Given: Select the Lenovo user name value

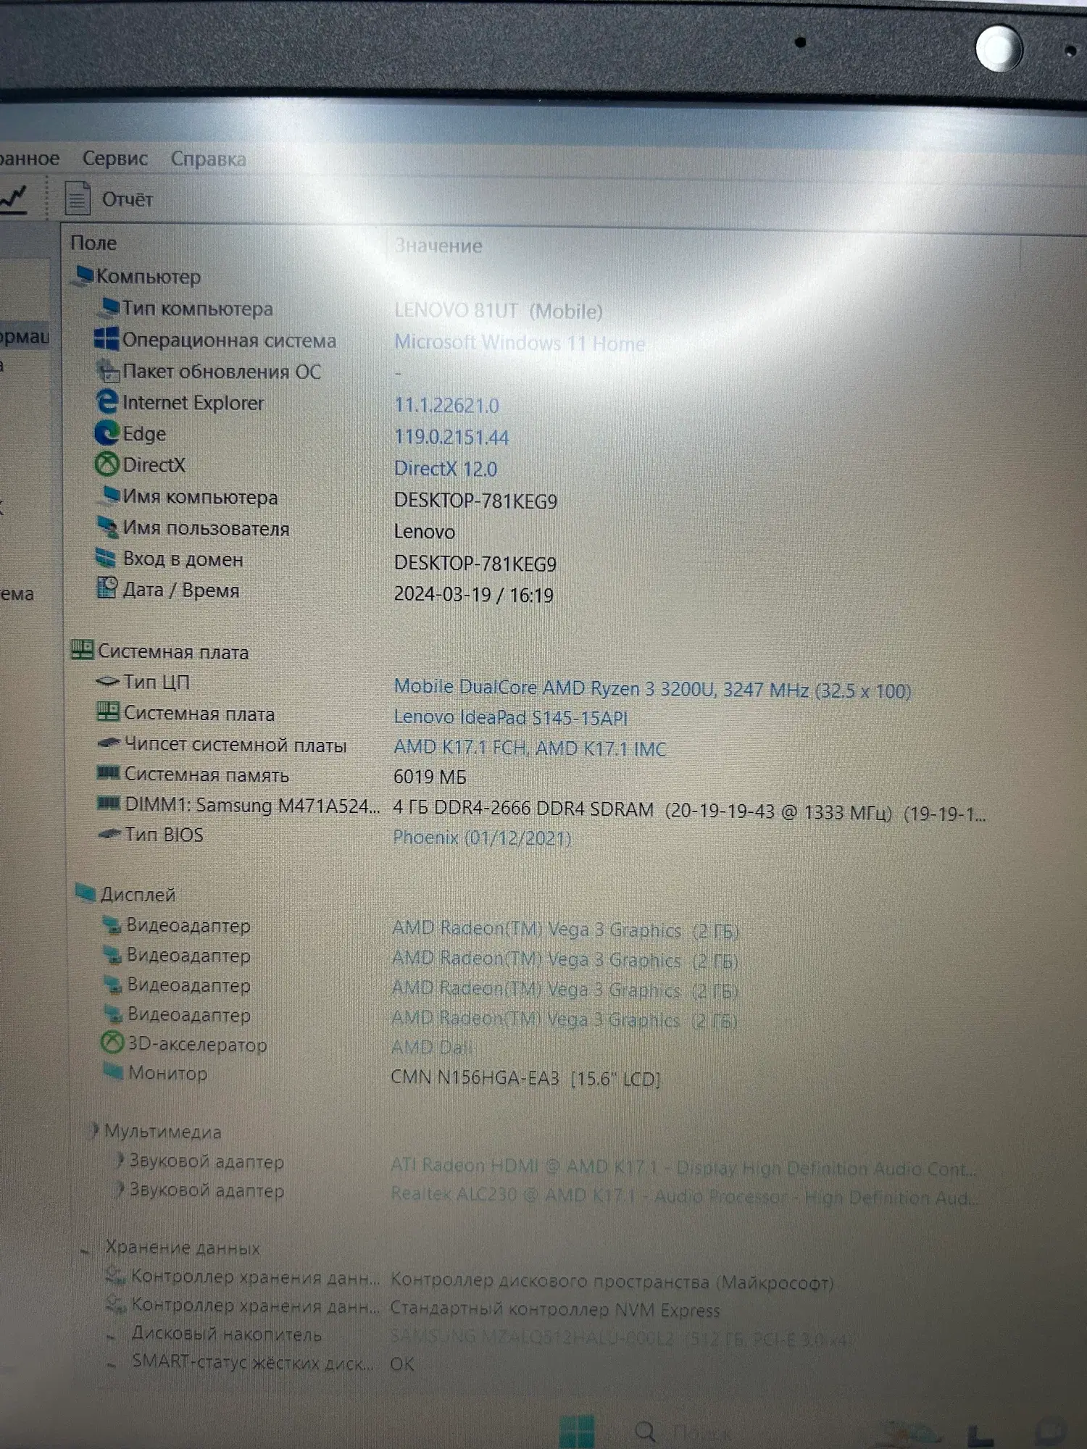Looking at the screenshot, I should click(425, 532).
